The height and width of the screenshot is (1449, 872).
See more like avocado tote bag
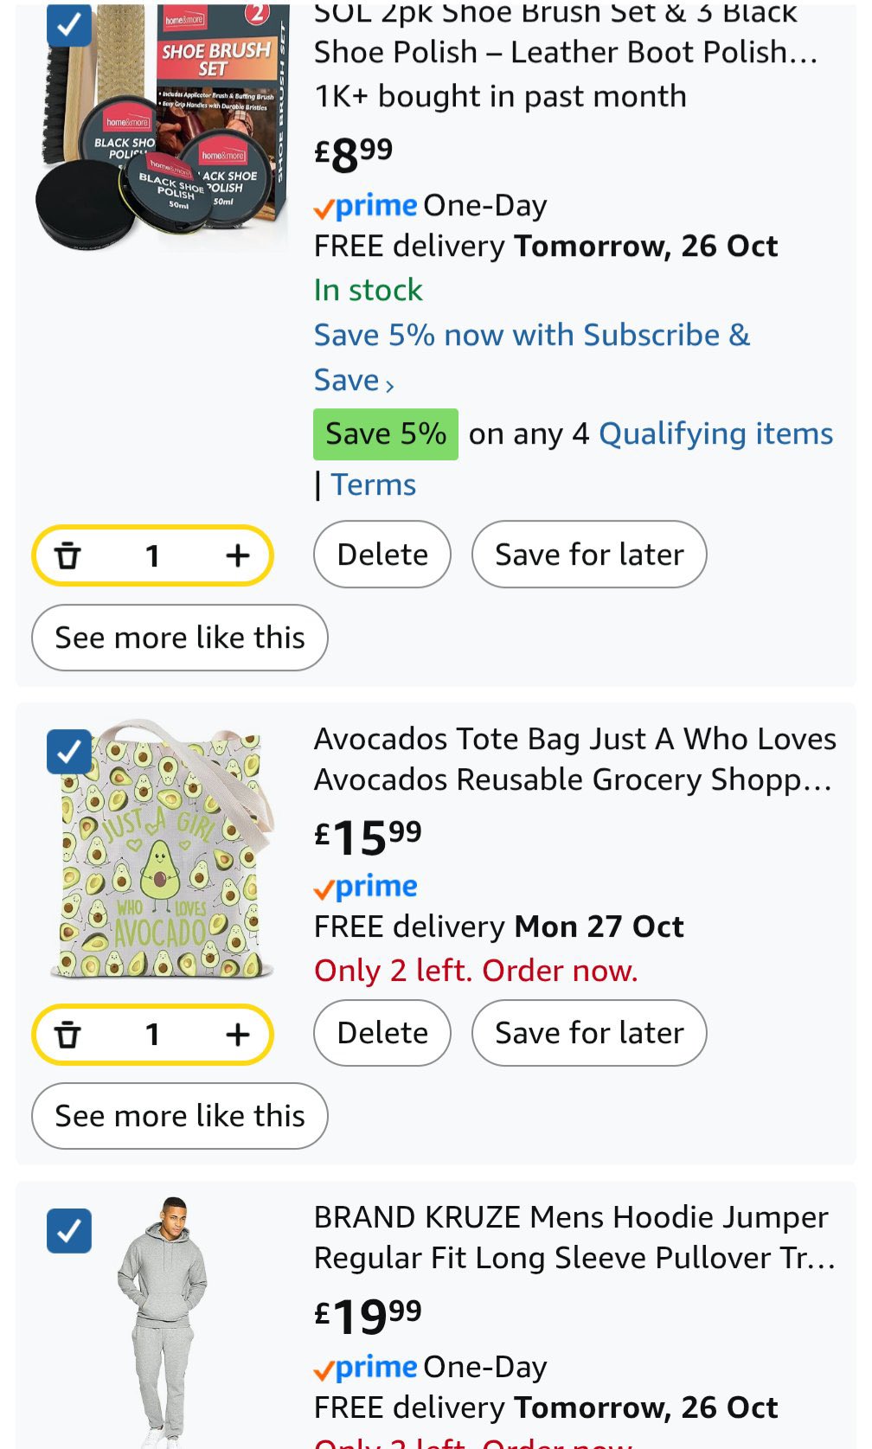tap(180, 1116)
